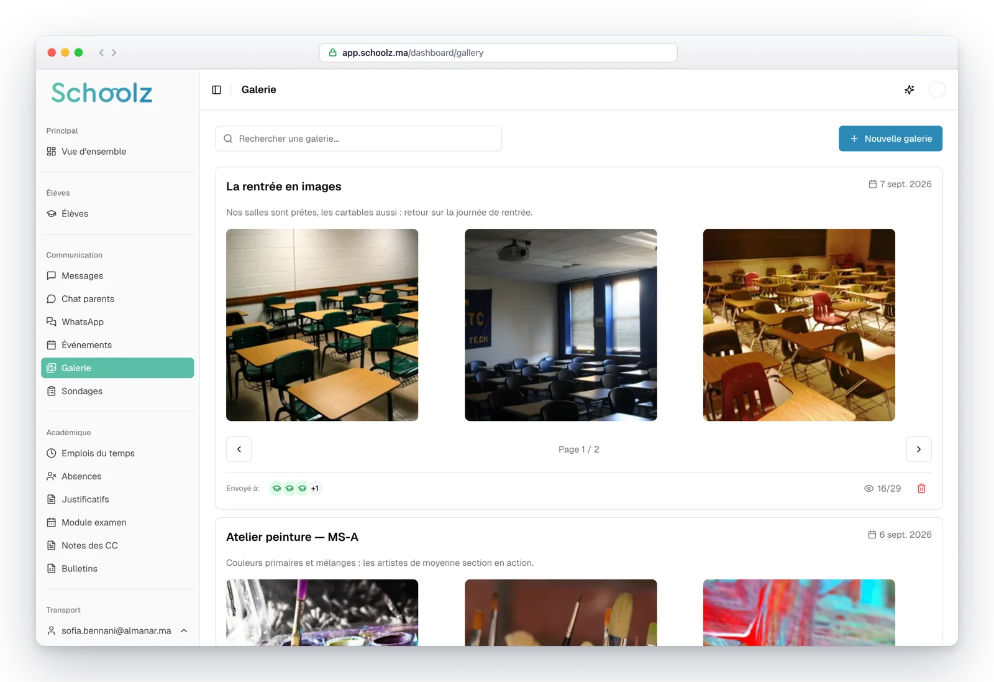Click the browser back arrow
The image size is (994, 682).
tap(101, 53)
